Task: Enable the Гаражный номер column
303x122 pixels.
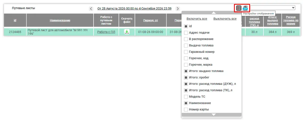Action: pyautogui.click(x=186, y=52)
